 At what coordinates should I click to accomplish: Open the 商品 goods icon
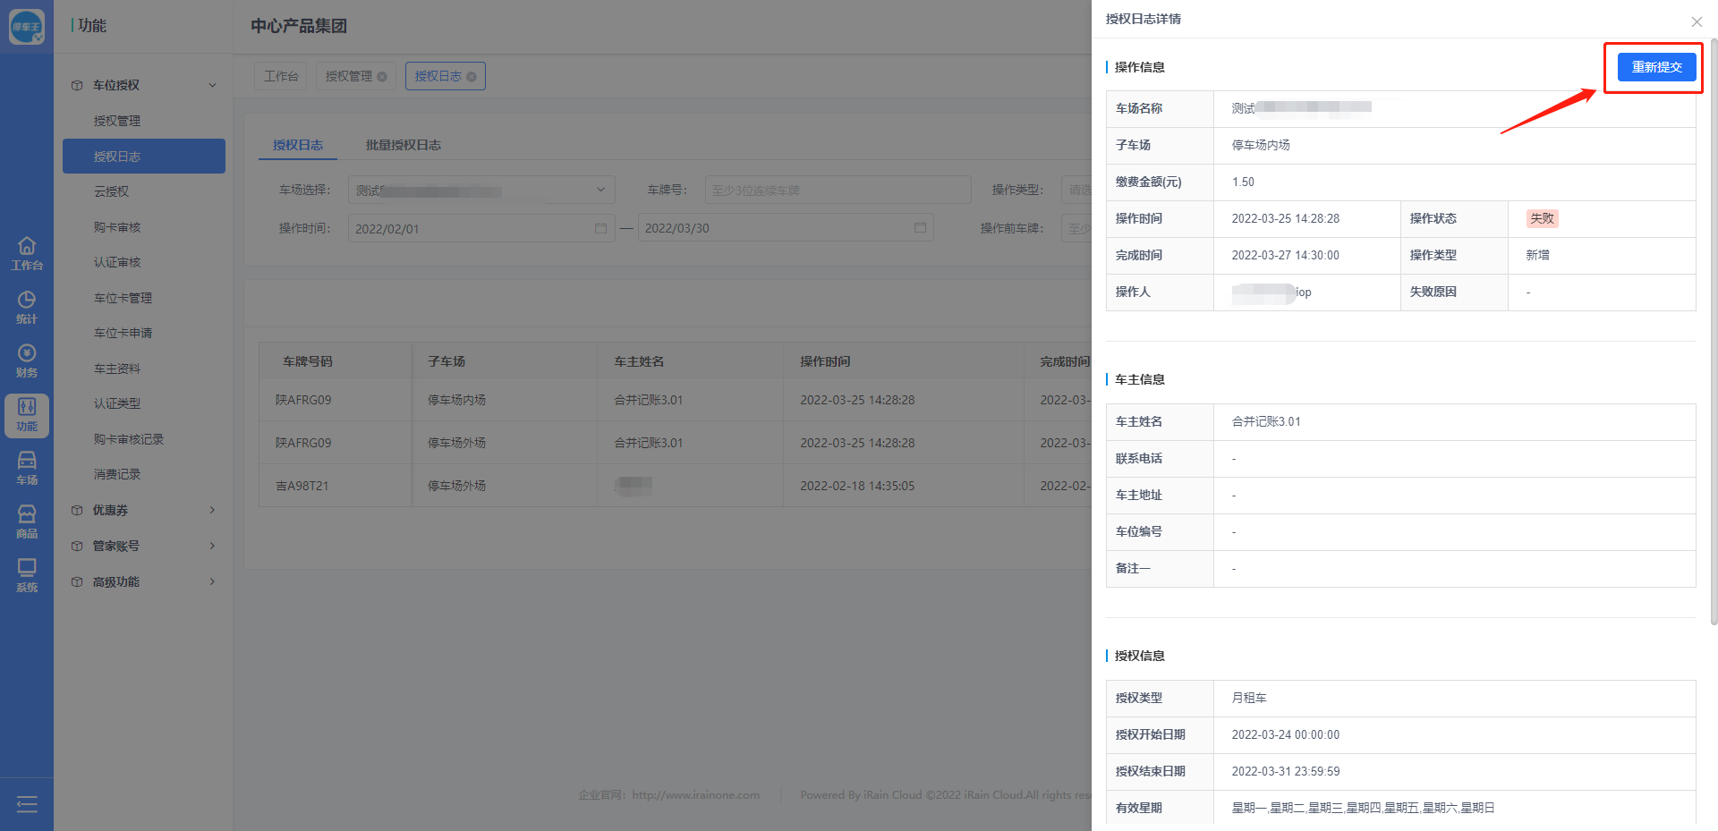27,521
